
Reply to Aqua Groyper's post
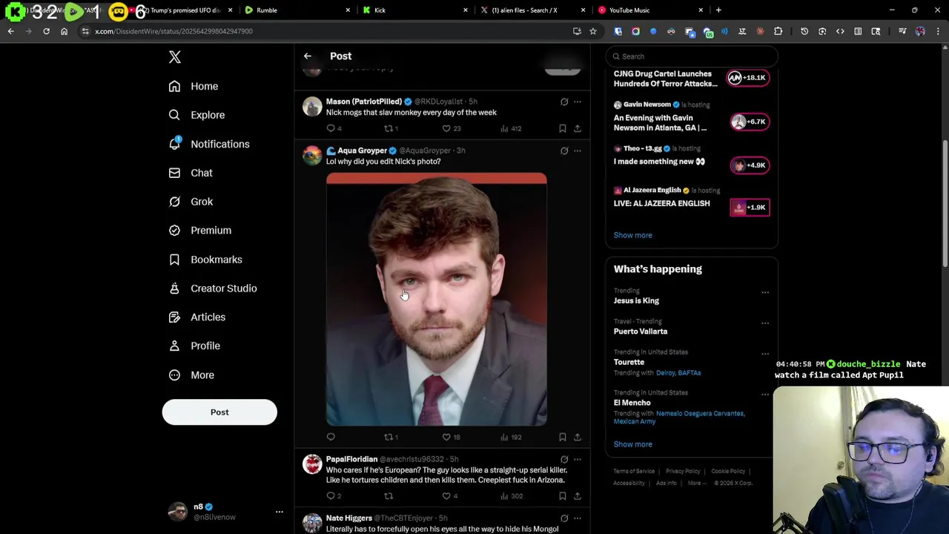coord(331,437)
